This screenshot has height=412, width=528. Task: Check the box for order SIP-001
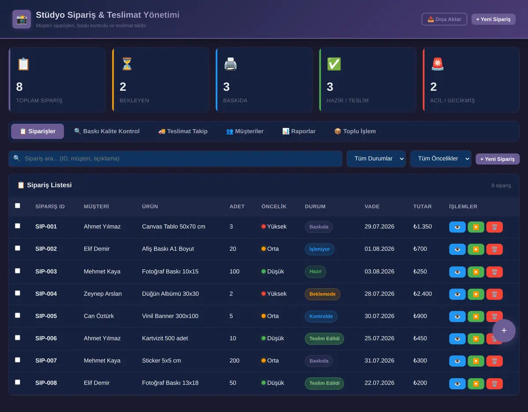click(x=18, y=226)
